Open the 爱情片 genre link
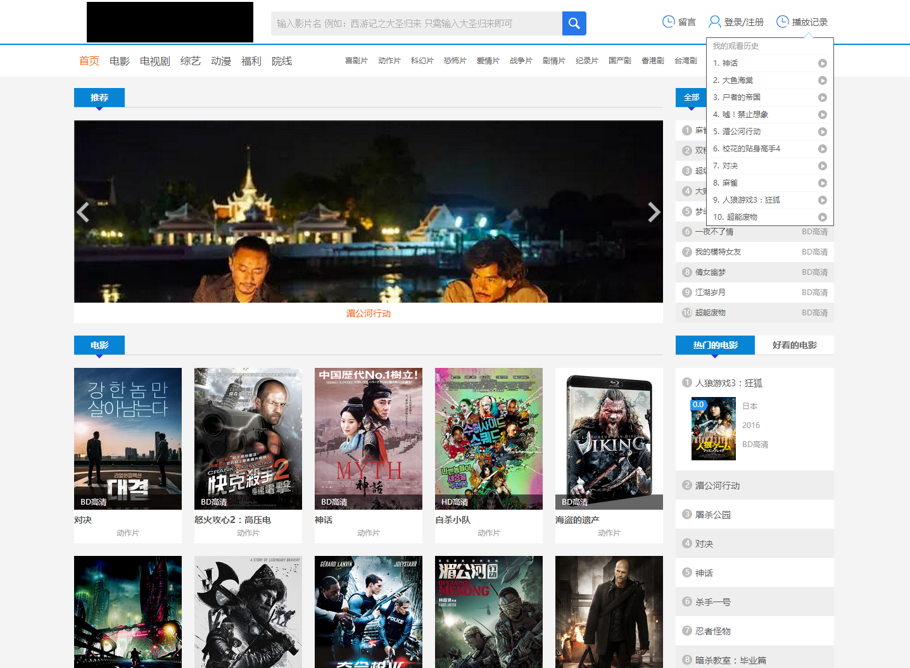 pos(488,61)
